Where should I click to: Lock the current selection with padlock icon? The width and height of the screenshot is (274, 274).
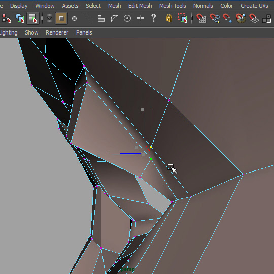169,18
